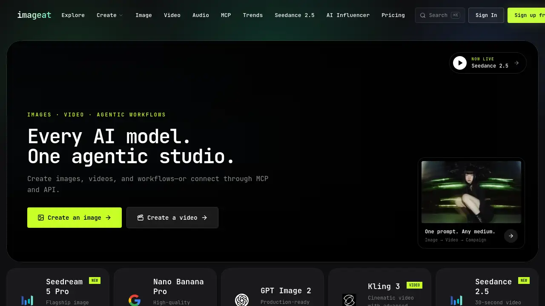Open Seedance 2.5 in the navigation bar
Viewport: 545px width, 306px height.
click(295, 15)
